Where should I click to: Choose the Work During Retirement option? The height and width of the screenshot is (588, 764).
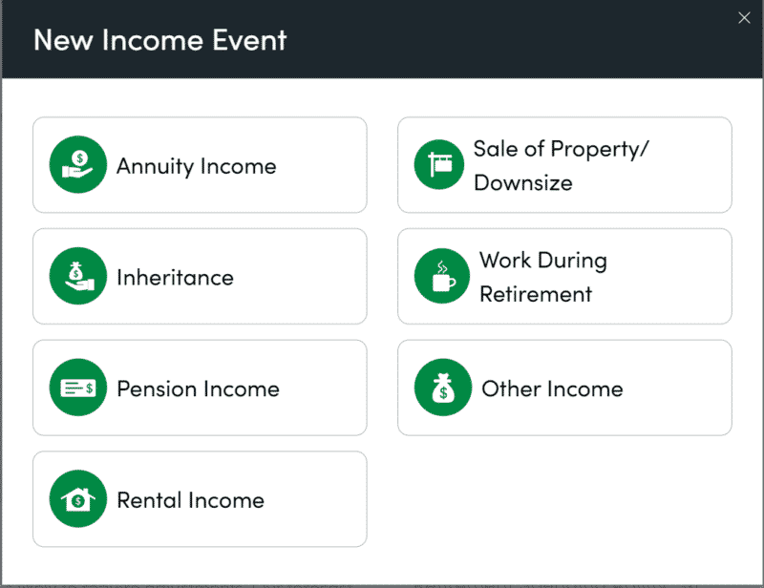click(x=563, y=277)
